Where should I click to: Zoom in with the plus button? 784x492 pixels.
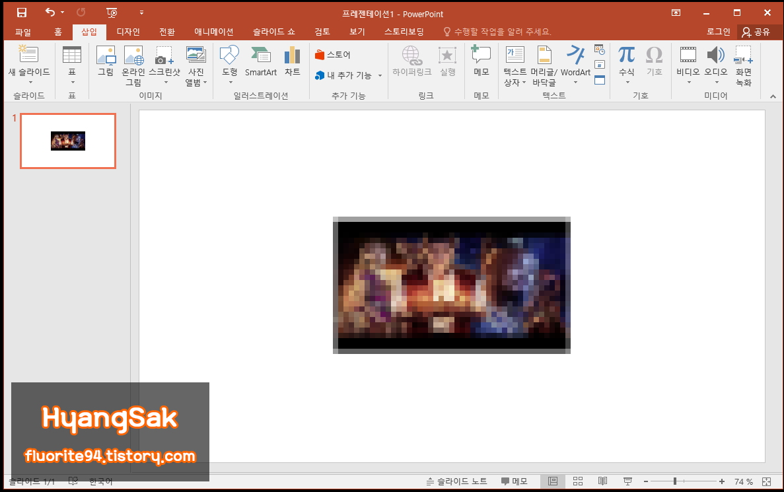721,481
